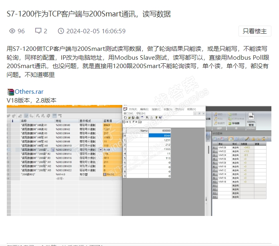This screenshot has height=246, width=279.
Task: Click show advanced settings columns icon in watch table
Action: tap(32, 116)
